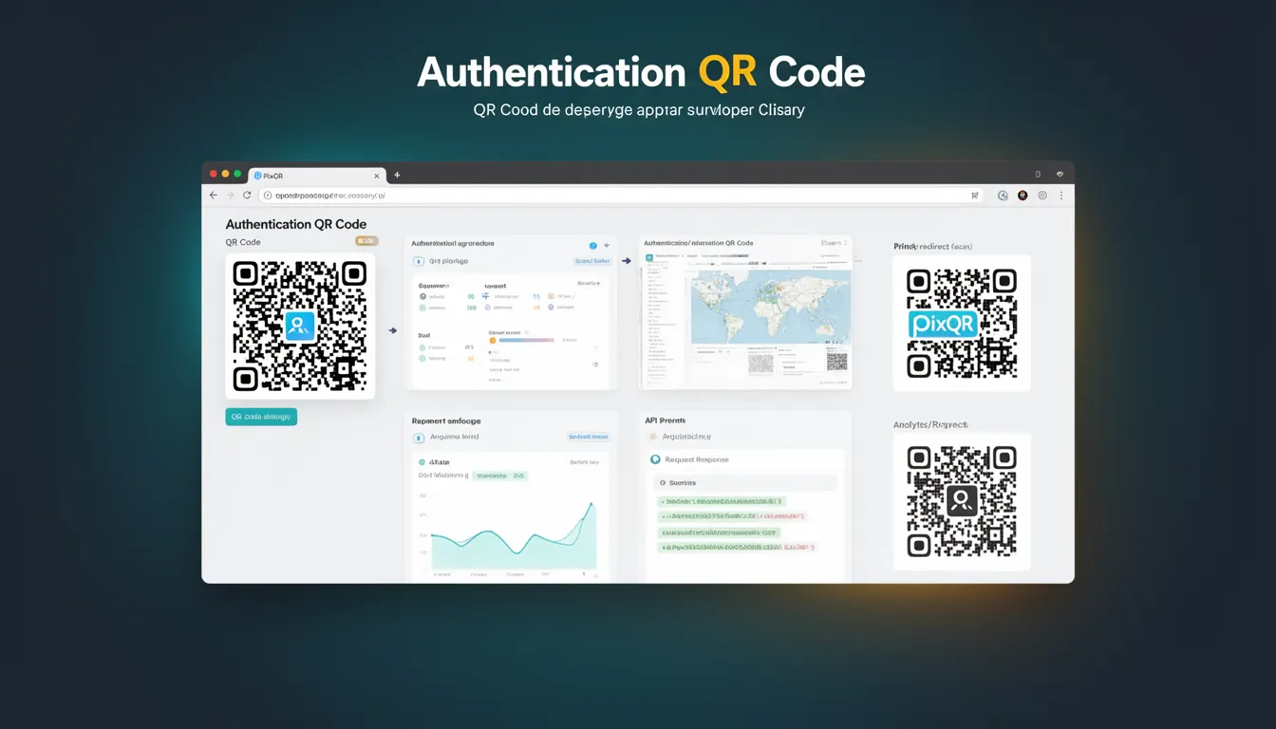The image size is (1276, 729).
Task: Click the dark round profile avatar in toolbar
Action: point(1023,196)
